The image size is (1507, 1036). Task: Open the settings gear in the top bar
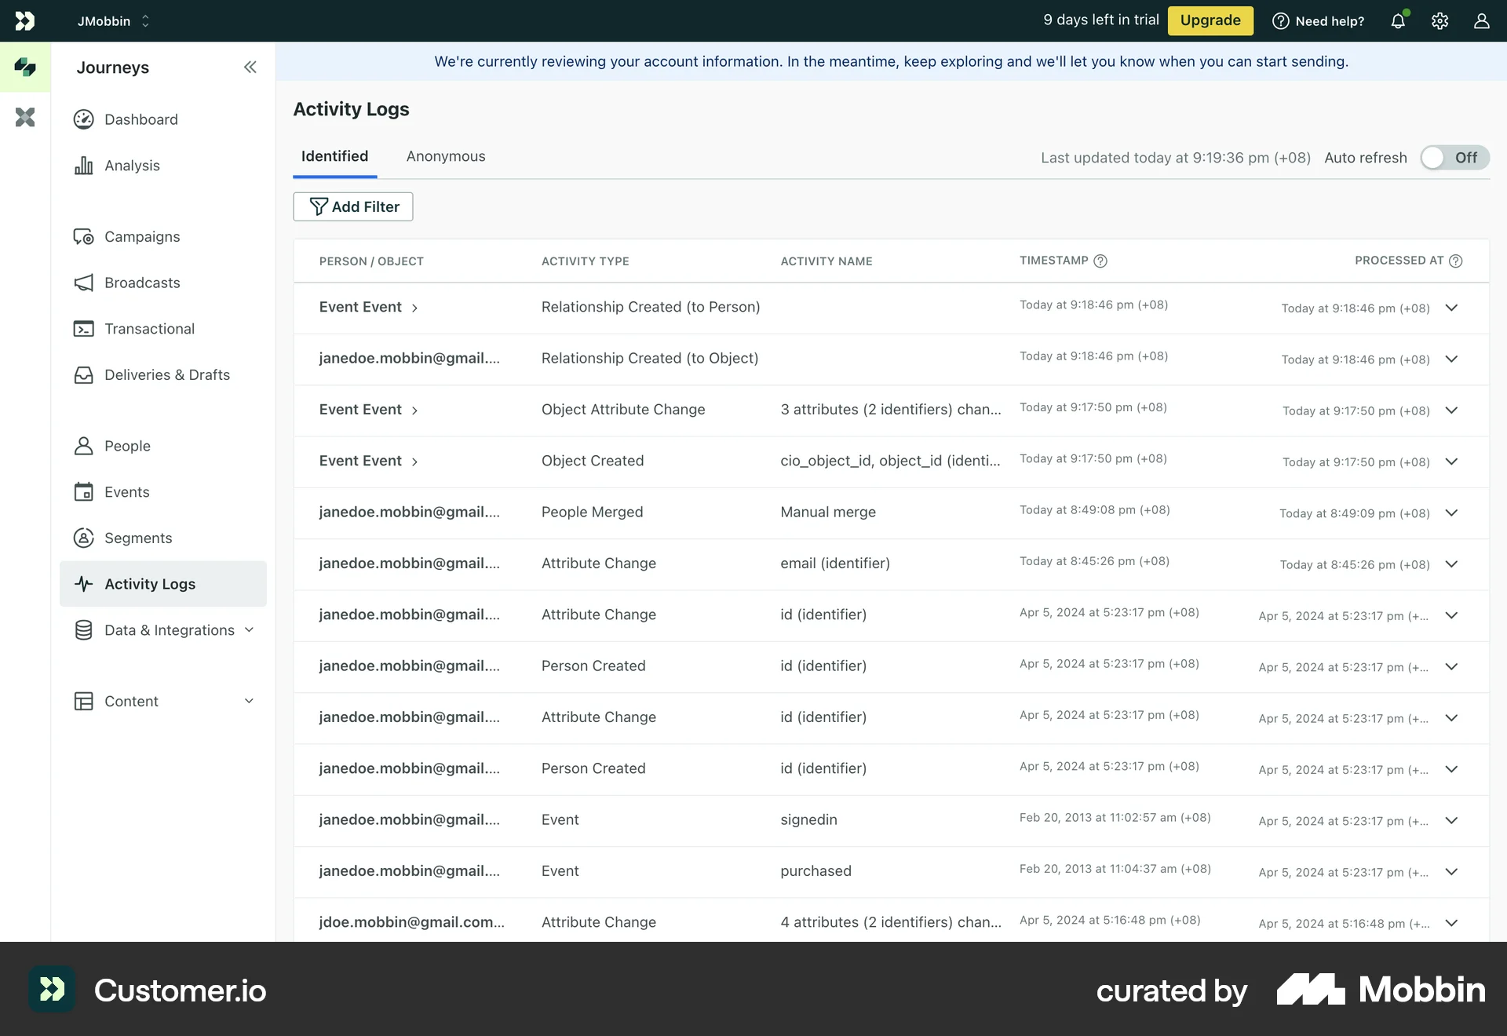tap(1440, 21)
